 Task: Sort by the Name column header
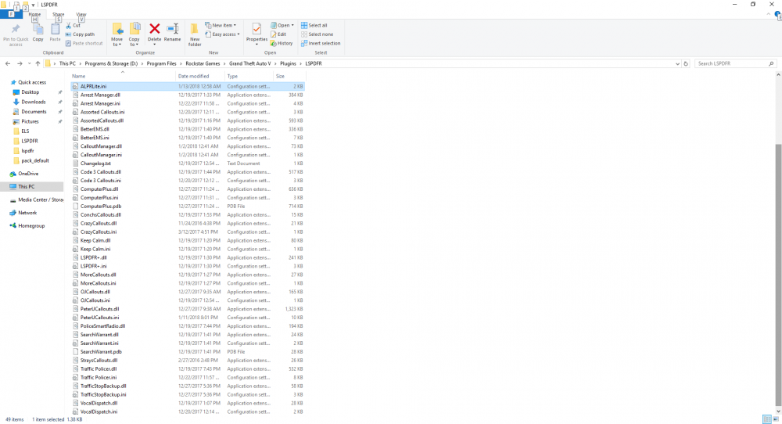click(123, 77)
